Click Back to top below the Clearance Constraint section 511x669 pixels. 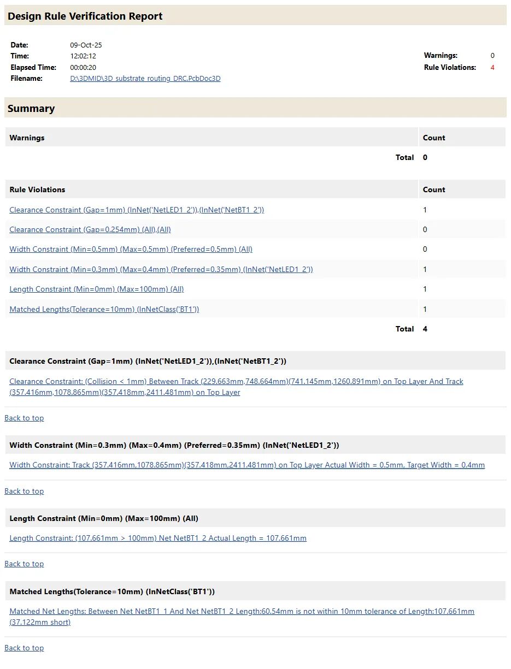pos(24,418)
